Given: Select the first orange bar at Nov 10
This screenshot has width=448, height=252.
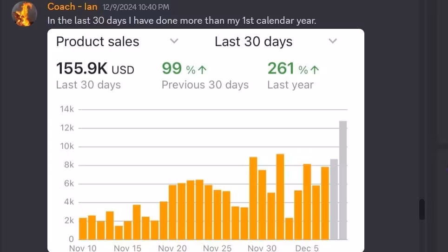Looking at the screenshot, I should pyautogui.click(x=83, y=229).
